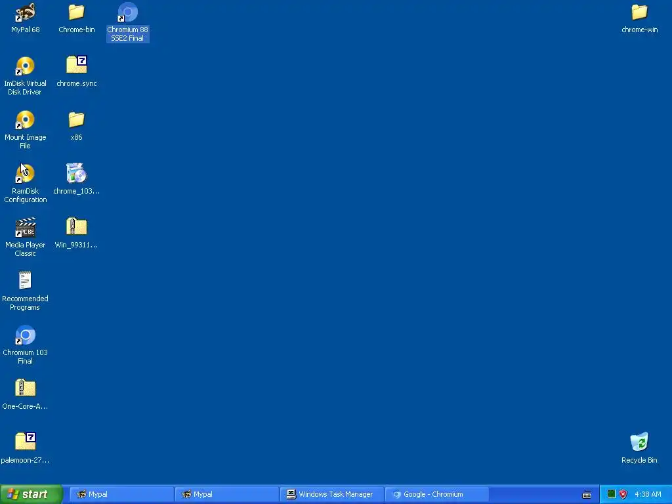Open the Start menu
The image size is (672, 504).
(x=31, y=494)
